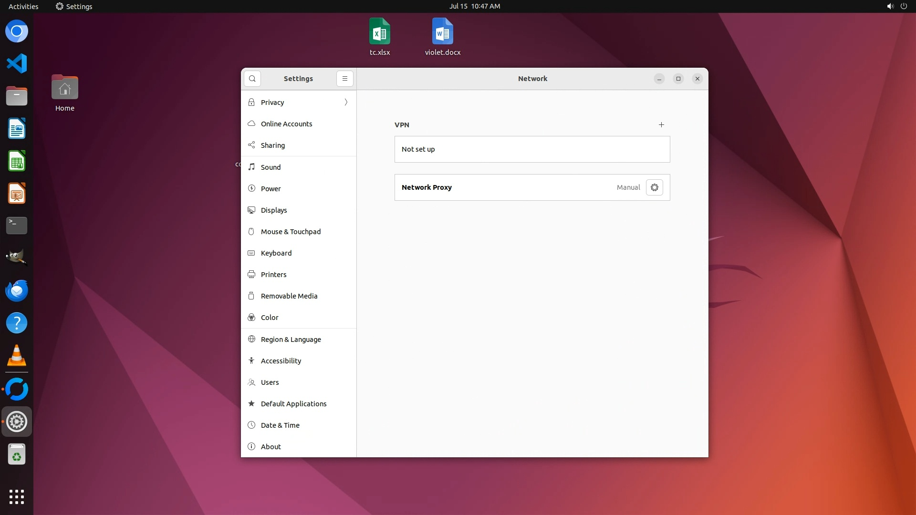Screen dimensions: 916x515
Task: Open the date and time clock menu
Action: [474, 6]
